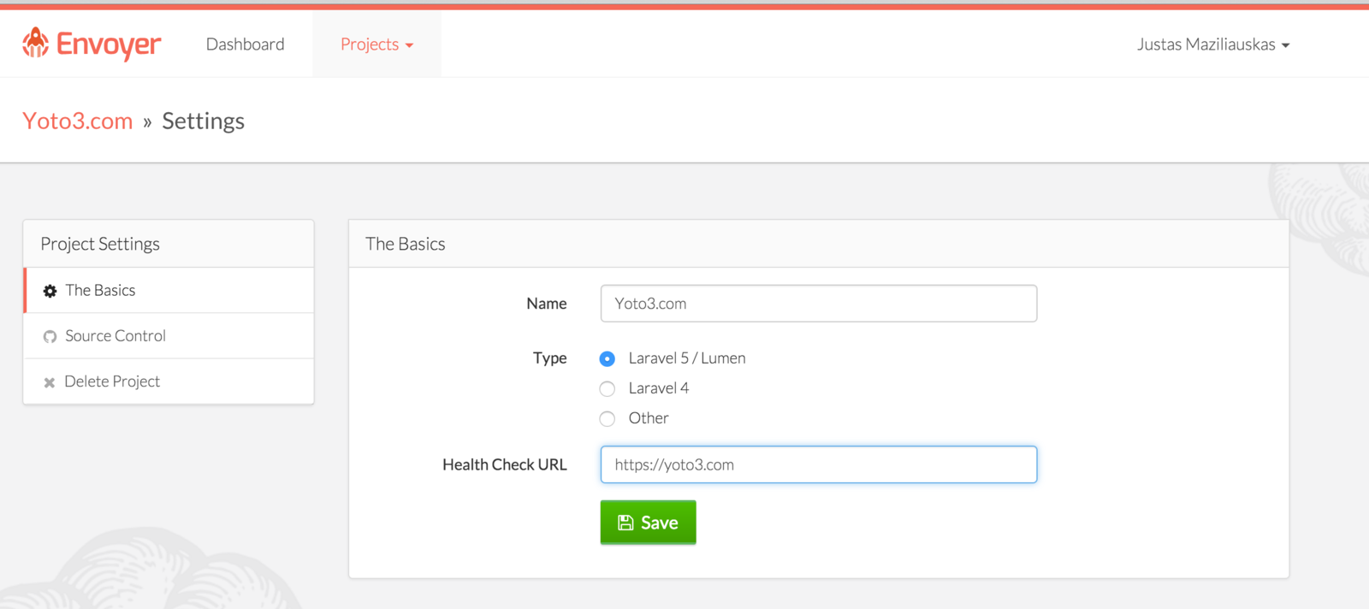
Task: Click The Basics panel heading on right
Action: 406,244
